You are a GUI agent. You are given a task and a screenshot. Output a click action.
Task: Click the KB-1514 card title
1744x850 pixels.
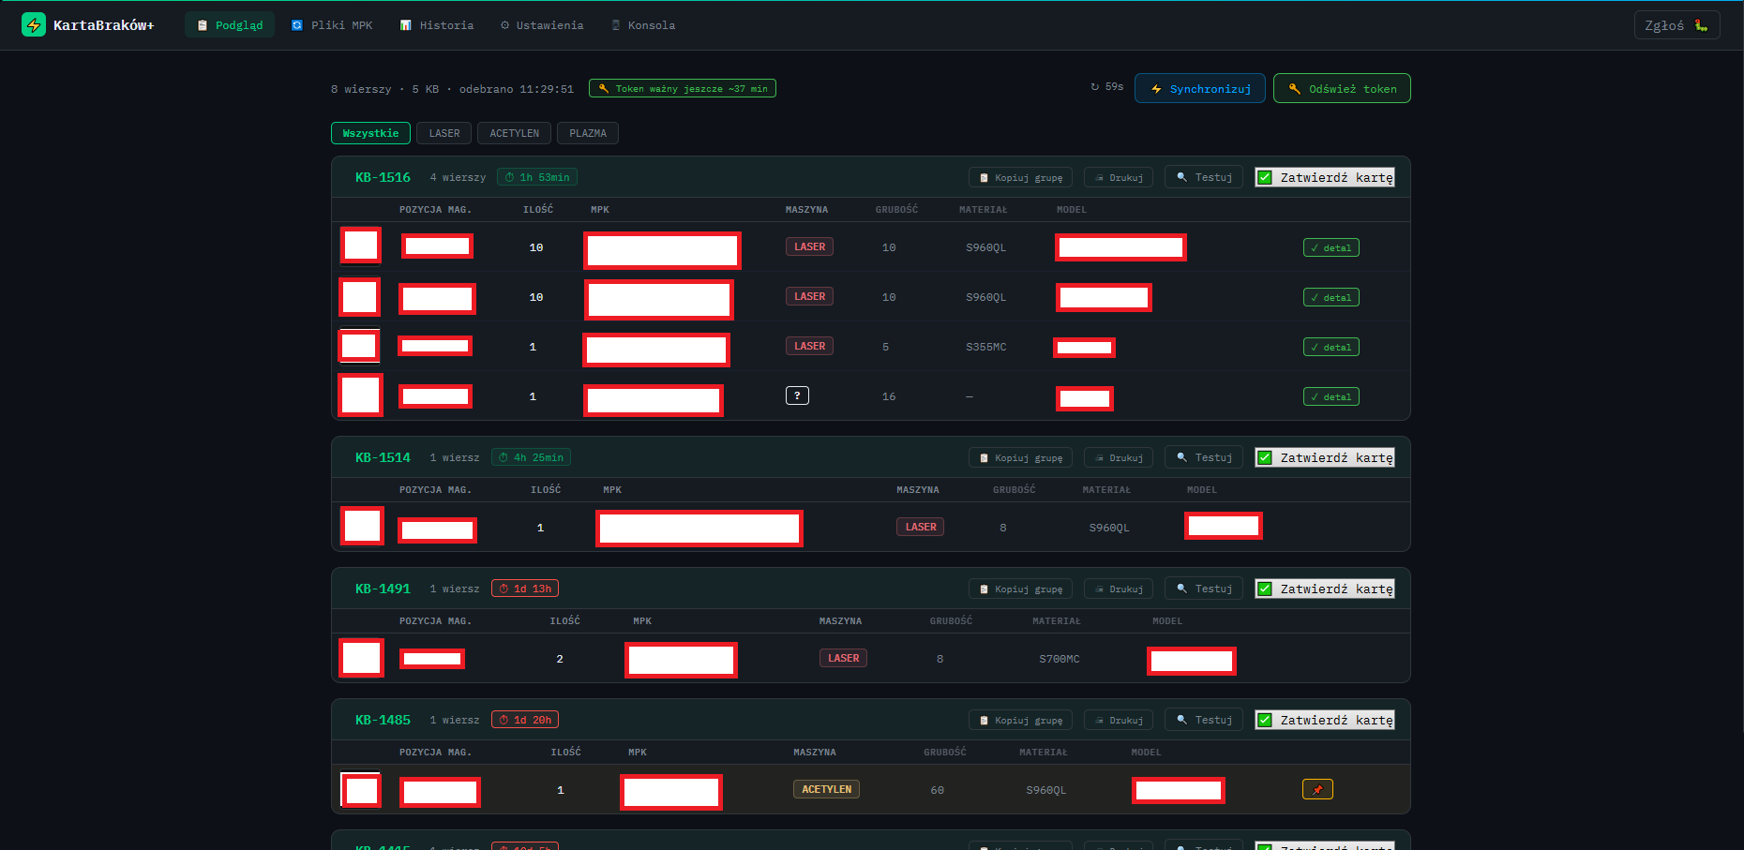(383, 457)
